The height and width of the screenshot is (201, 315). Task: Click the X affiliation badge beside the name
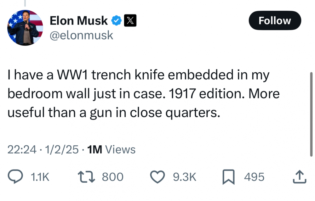point(130,21)
